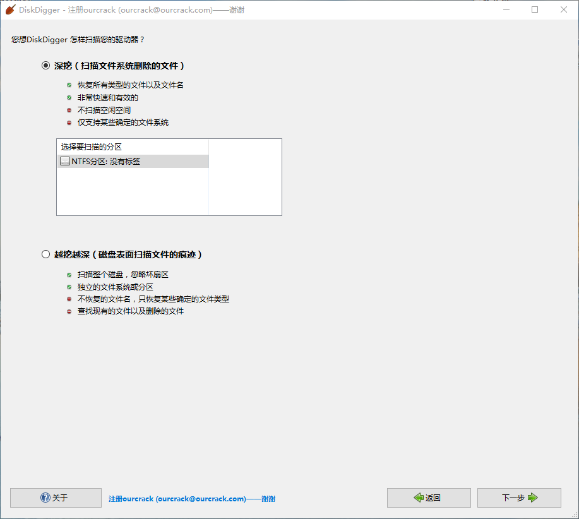Click the red minus beside 仅支持某些确定的文件系统

point(69,122)
